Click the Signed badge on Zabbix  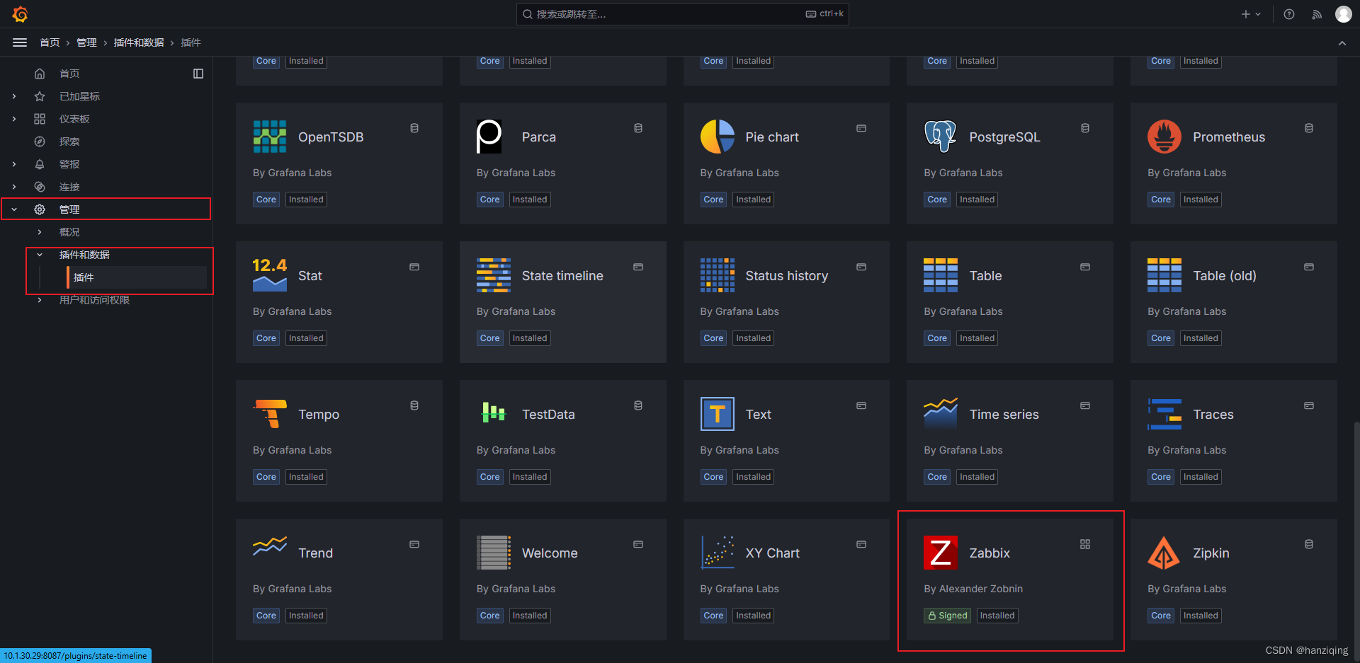[948, 616]
